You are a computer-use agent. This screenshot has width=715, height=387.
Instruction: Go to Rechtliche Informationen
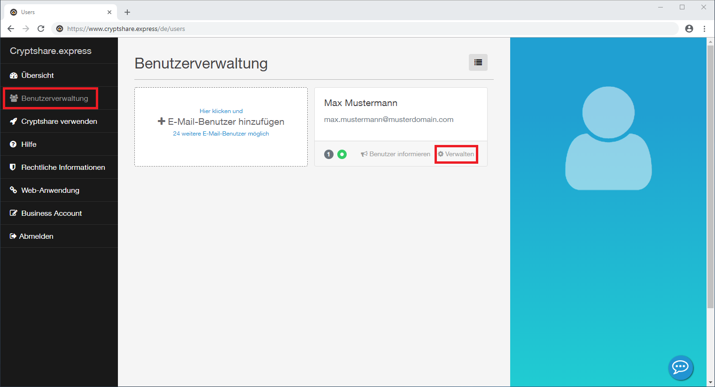[x=63, y=167]
